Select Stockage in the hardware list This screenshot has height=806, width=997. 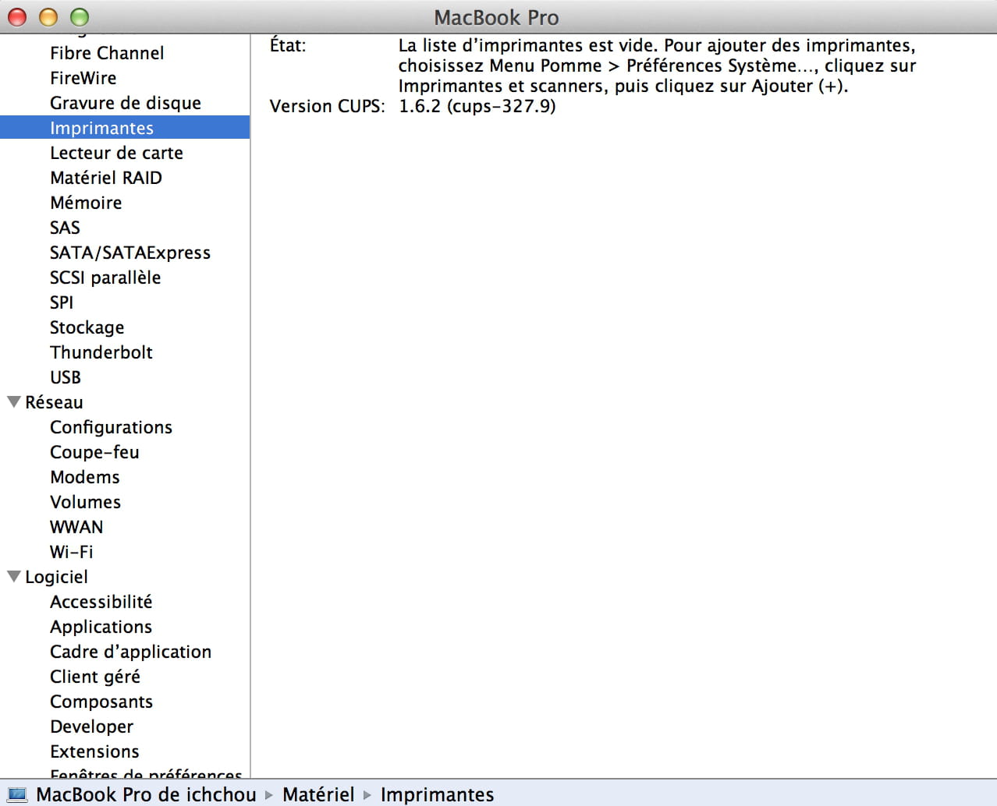click(87, 327)
